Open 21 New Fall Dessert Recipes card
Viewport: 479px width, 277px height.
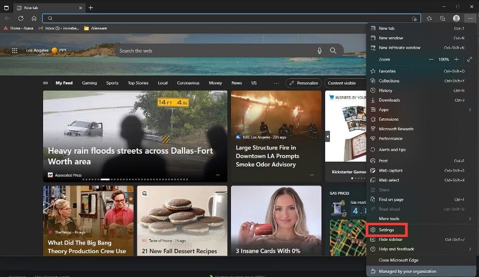coord(182,221)
